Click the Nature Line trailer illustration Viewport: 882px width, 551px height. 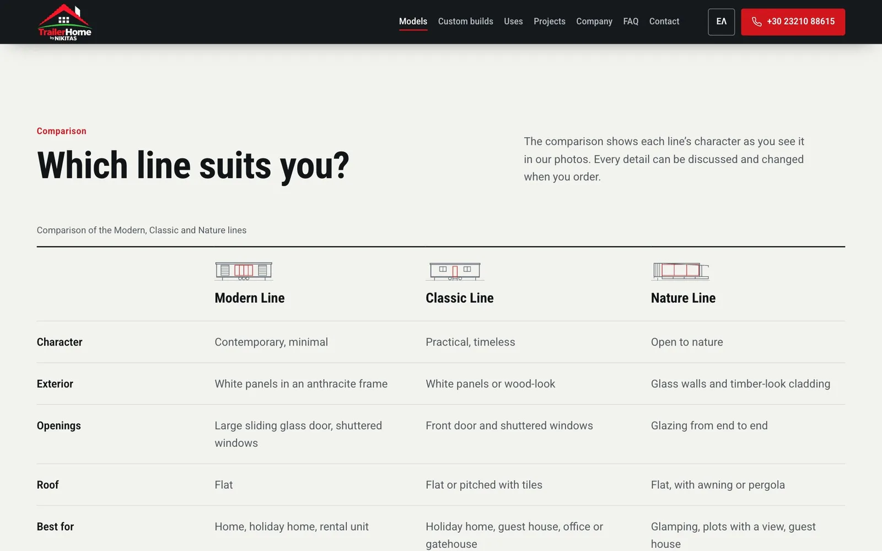coord(680,271)
